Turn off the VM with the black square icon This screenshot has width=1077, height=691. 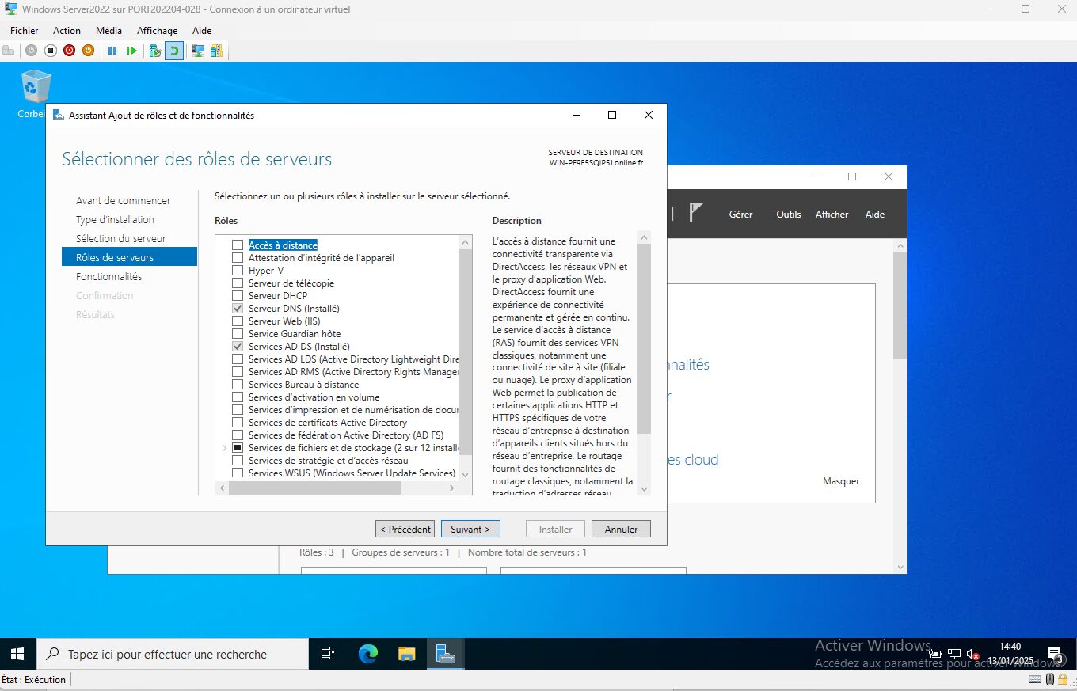click(x=50, y=51)
